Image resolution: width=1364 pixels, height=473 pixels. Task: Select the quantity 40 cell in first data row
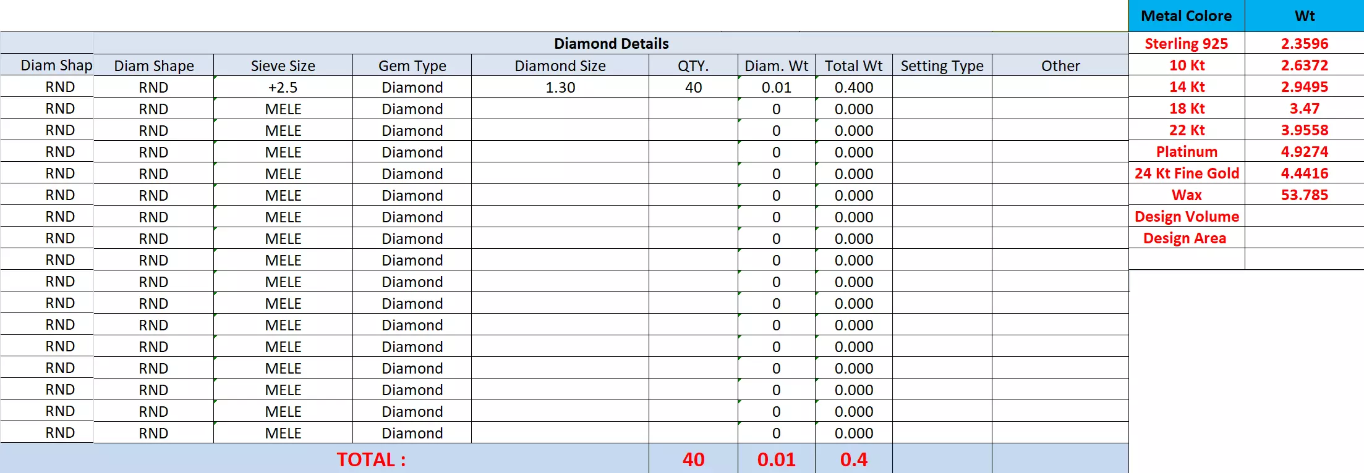point(693,87)
